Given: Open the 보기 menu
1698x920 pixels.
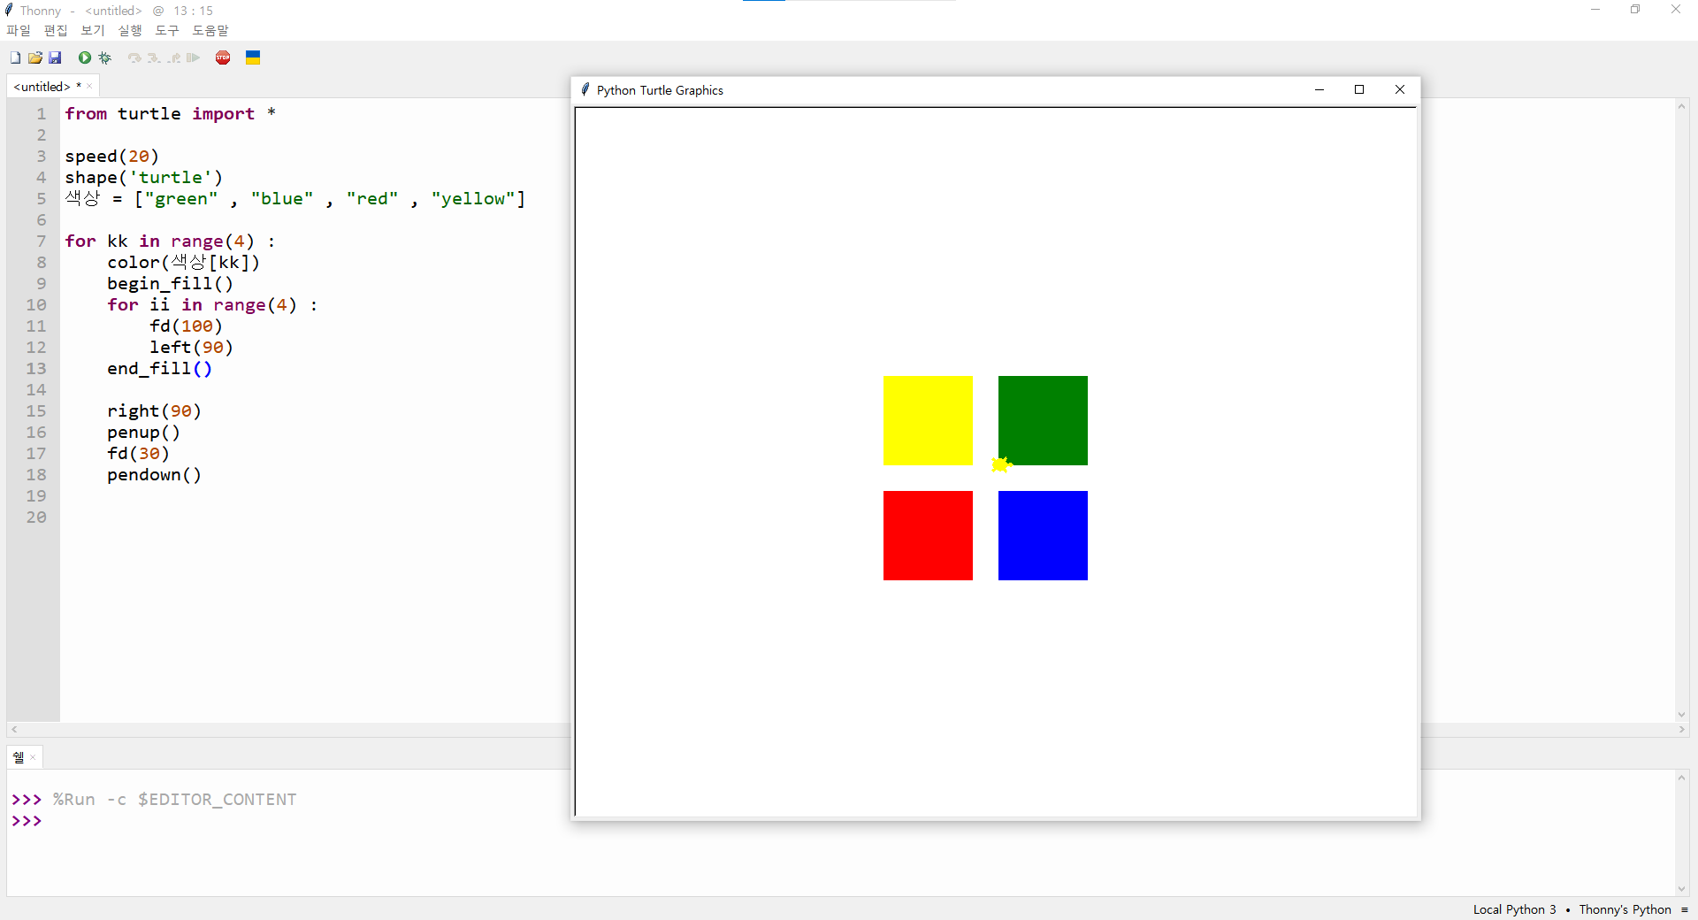Looking at the screenshot, I should pyautogui.click(x=93, y=30).
